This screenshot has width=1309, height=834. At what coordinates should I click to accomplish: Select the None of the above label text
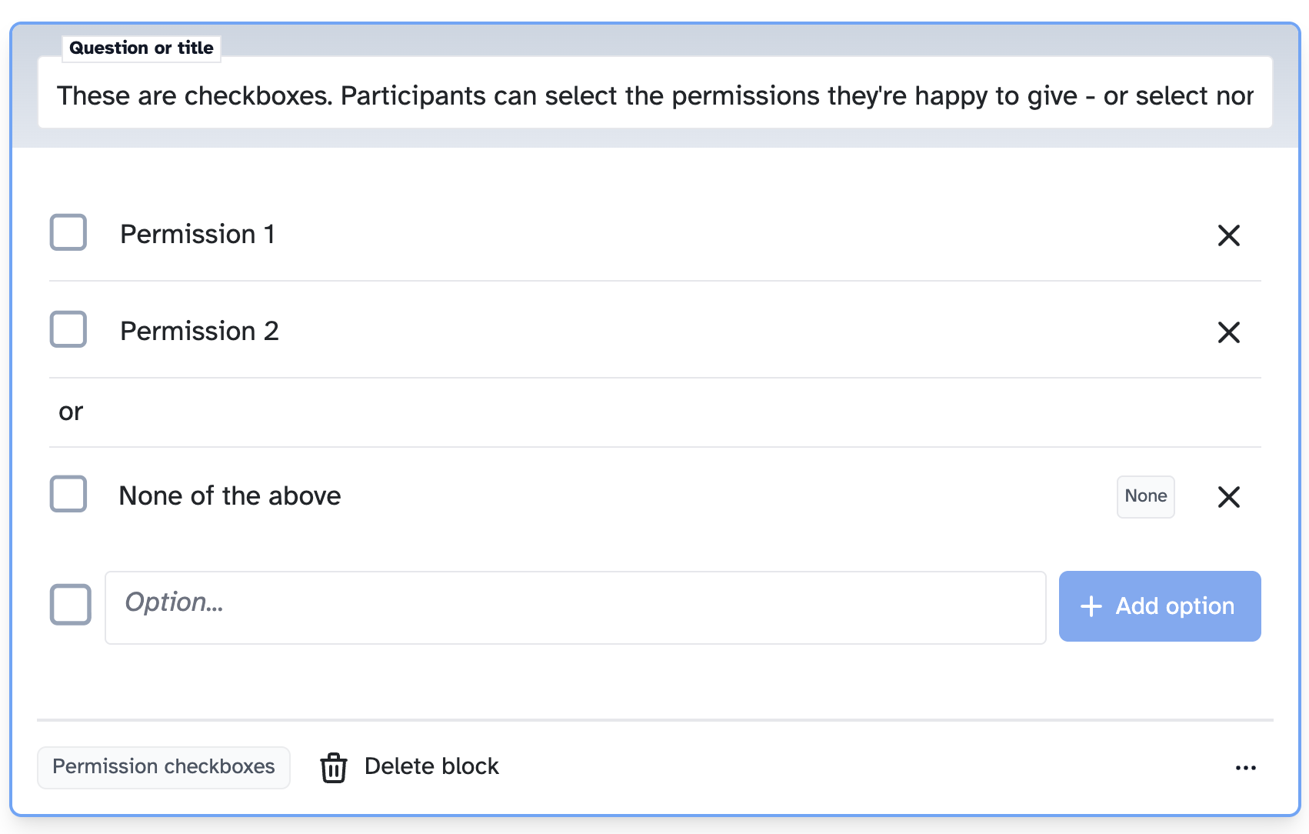click(x=229, y=495)
